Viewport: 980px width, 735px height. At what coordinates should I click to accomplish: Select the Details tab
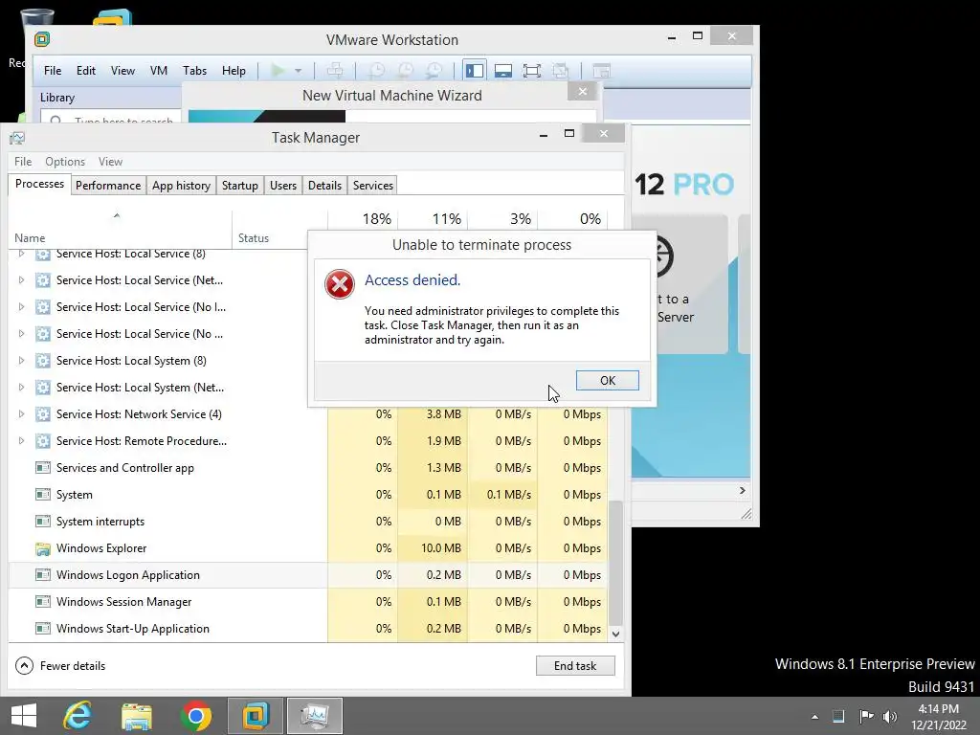click(325, 185)
